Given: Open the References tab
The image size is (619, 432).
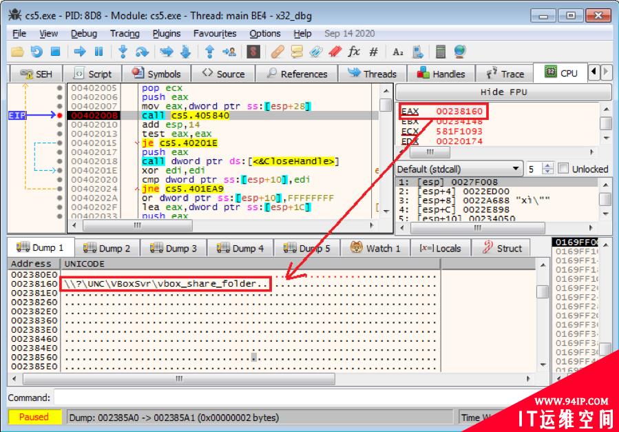Looking at the screenshot, I should click(297, 74).
